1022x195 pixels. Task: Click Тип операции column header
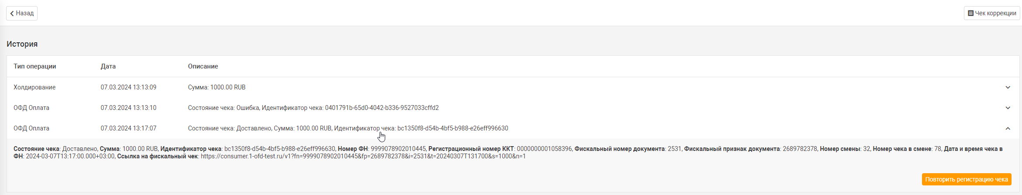point(35,66)
